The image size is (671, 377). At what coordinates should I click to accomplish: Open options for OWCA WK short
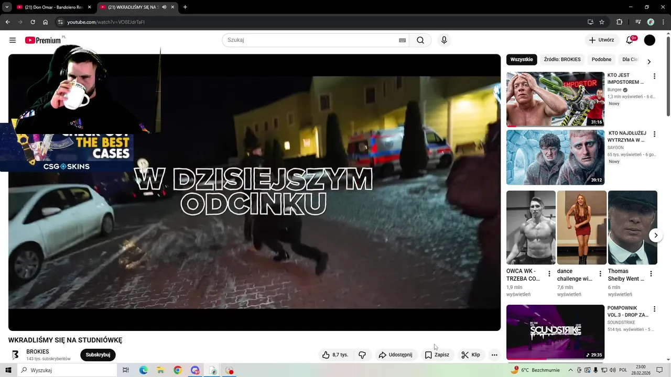pyautogui.click(x=549, y=274)
